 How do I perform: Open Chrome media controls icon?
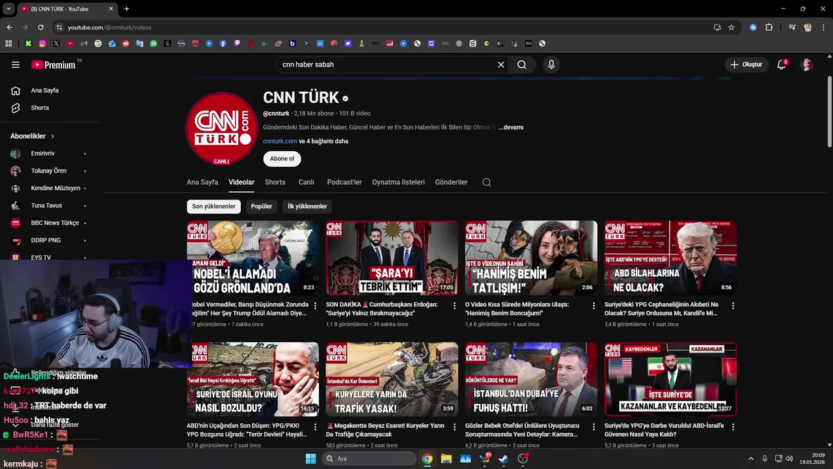click(792, 27)
